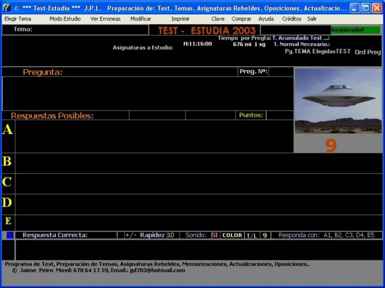Click the Respuesta Correcta label
Screen dimensions: 385x288
[x=55, y=235]
